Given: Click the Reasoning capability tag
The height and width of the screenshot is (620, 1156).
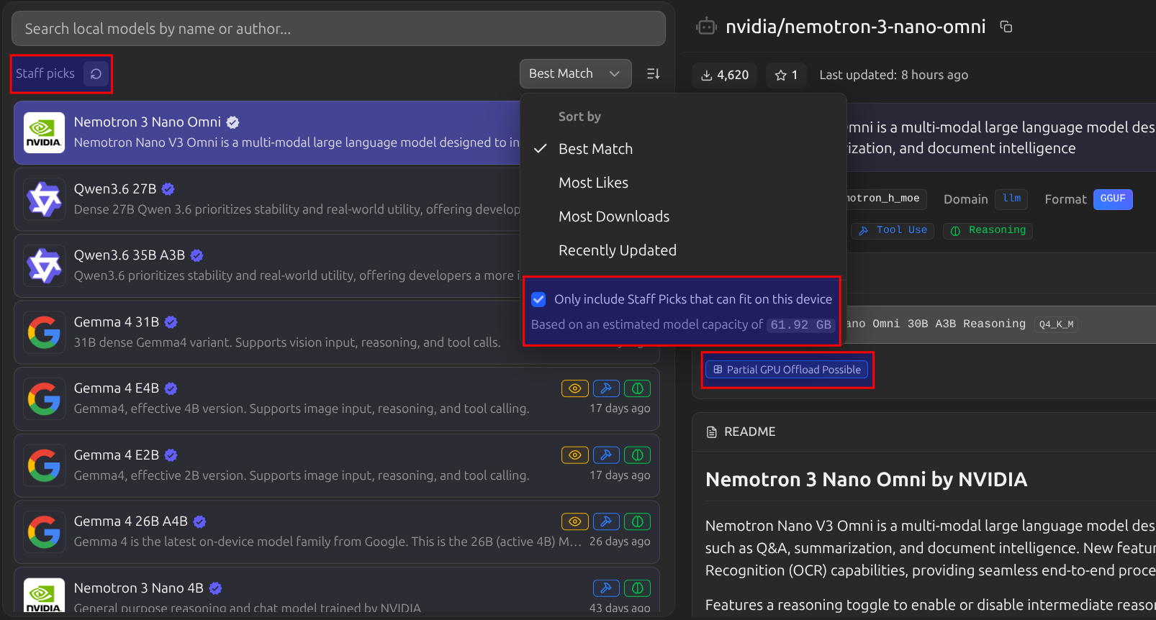Looking at the screenshot, I should [988, 230].
